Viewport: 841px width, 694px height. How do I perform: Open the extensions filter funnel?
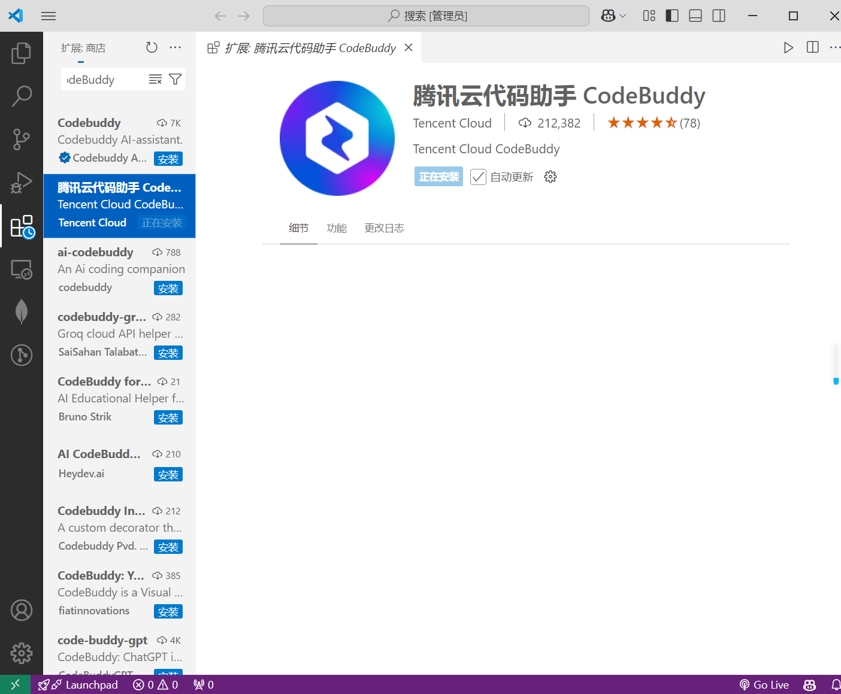pos(175,79)
